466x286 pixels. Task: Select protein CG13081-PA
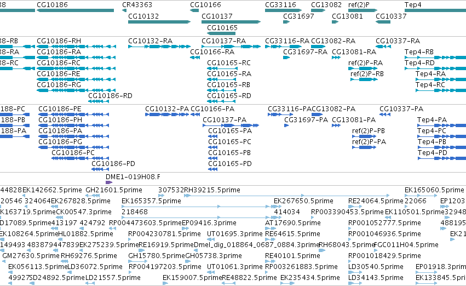[x=336, y=125]
